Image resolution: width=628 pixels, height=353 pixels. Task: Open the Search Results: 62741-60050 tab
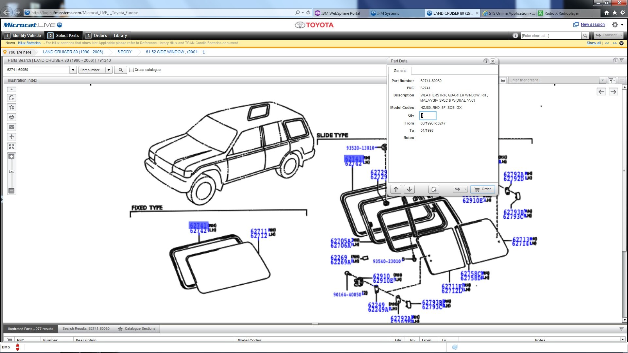(86, 329)
